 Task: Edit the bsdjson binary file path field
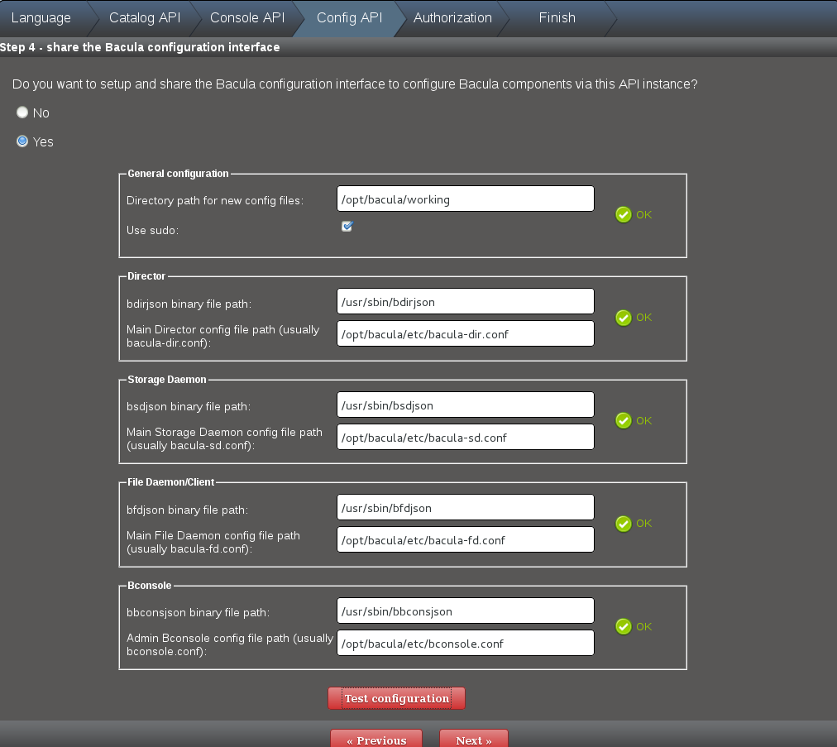click(x=466, y=405)
